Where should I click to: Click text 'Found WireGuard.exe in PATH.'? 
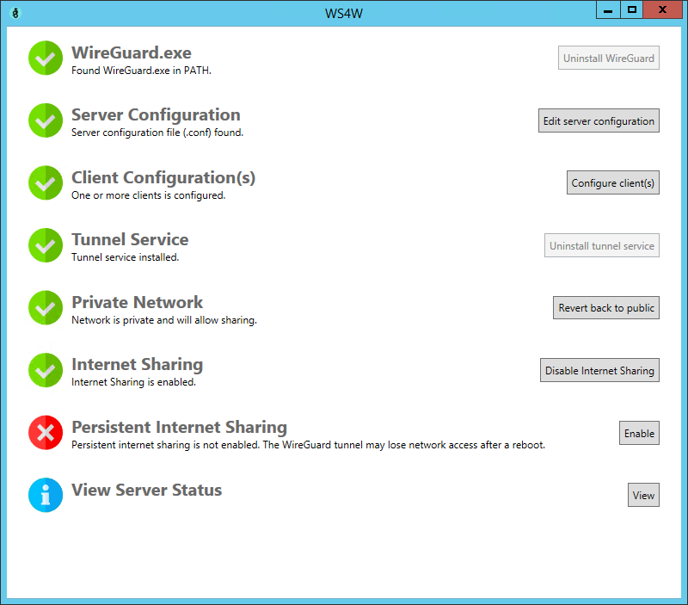click(x=141, y=71)
